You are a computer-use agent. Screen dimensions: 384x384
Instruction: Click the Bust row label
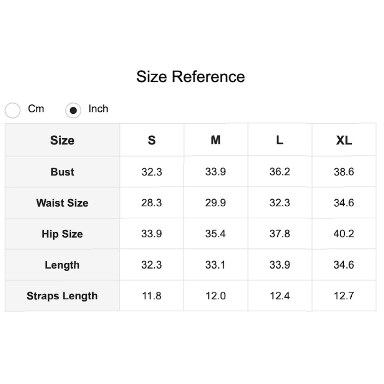(62, 172)
